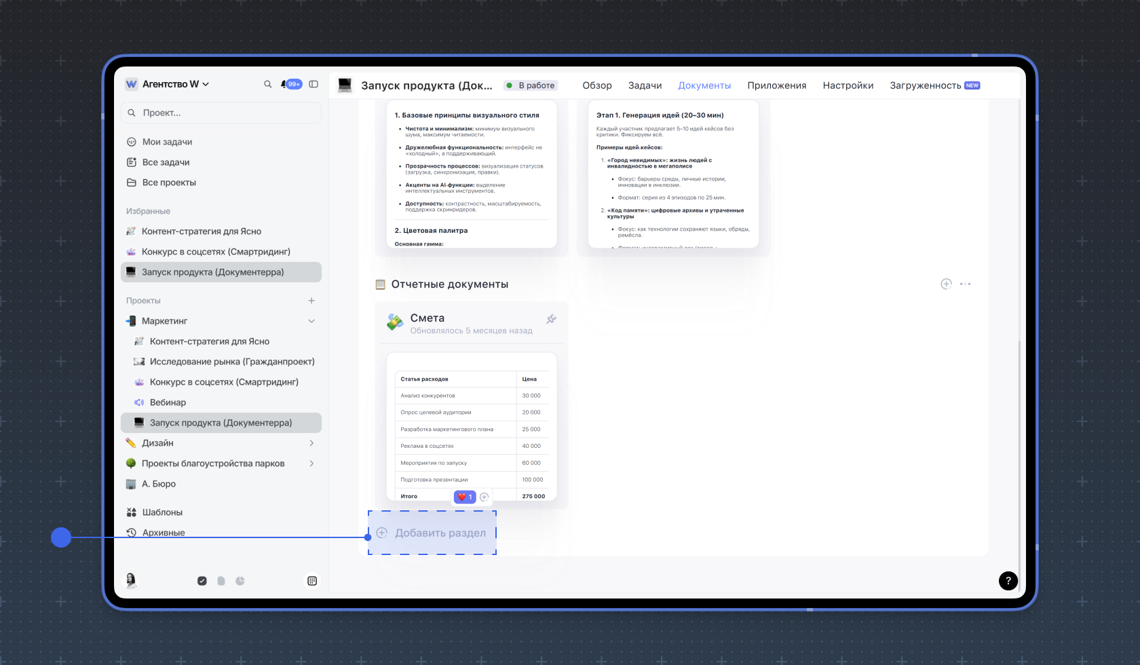Click the search magnifier icon in sidebar header
1140x665 pixels.
tap(267, 84)
